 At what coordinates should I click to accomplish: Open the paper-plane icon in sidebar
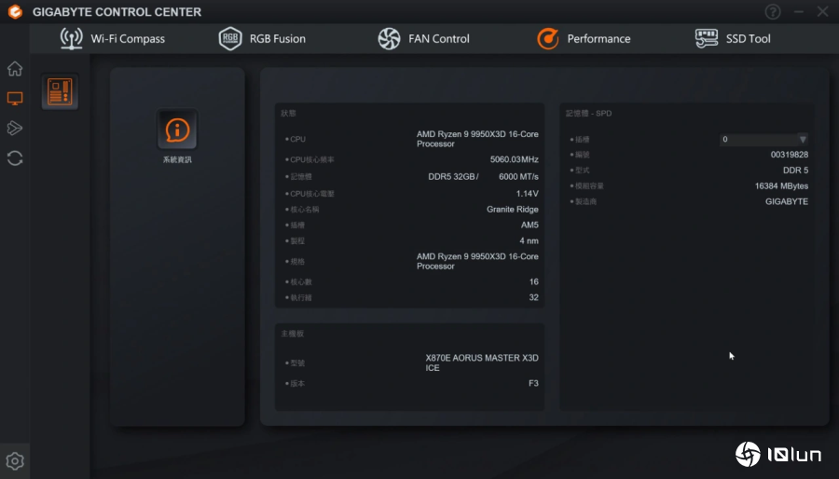(x=15, y=129)
